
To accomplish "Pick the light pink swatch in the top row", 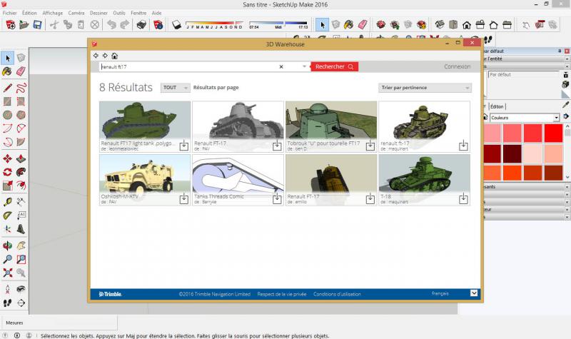I will tap(492, 133).
